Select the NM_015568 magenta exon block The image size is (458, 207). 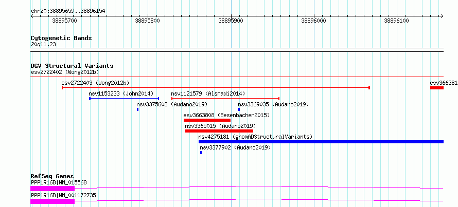tap(52, 189)
